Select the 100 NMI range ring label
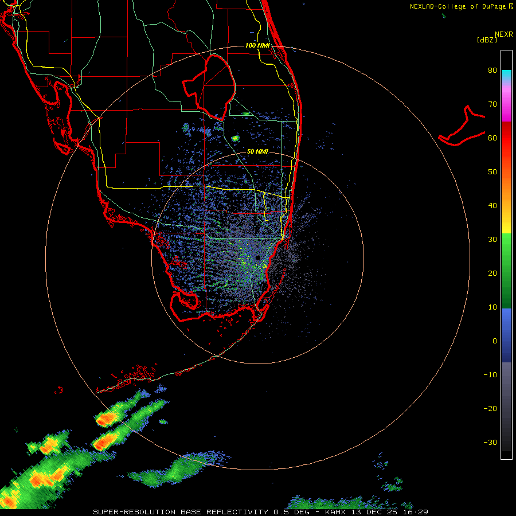The image size is (516, 516). [x=257, y=45]
